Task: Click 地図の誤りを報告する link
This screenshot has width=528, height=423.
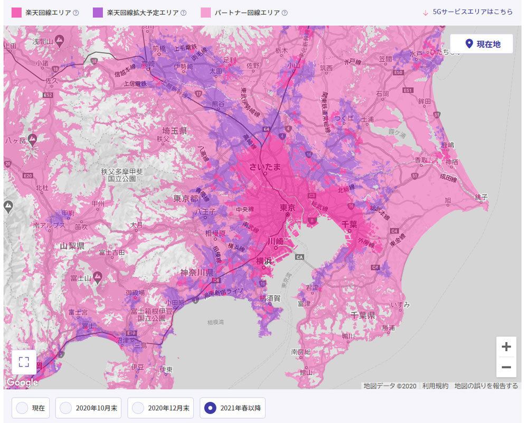Action: [x=486, y=386]
